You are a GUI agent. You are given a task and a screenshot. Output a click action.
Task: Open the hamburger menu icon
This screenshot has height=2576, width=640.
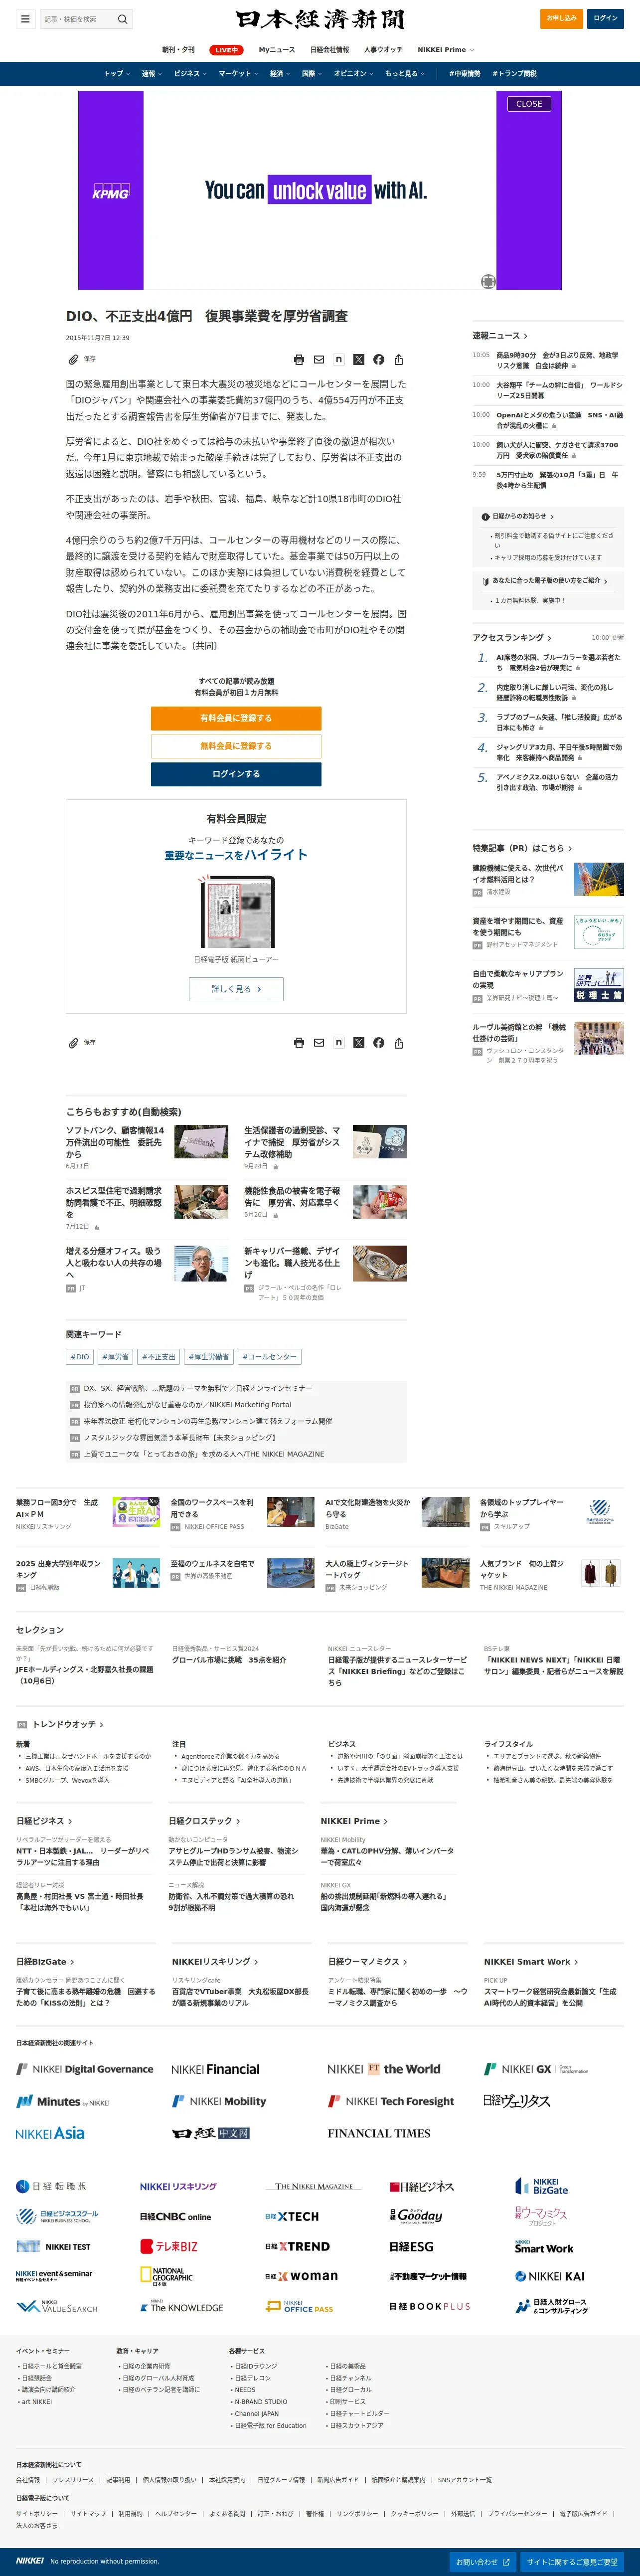[25, 19]
